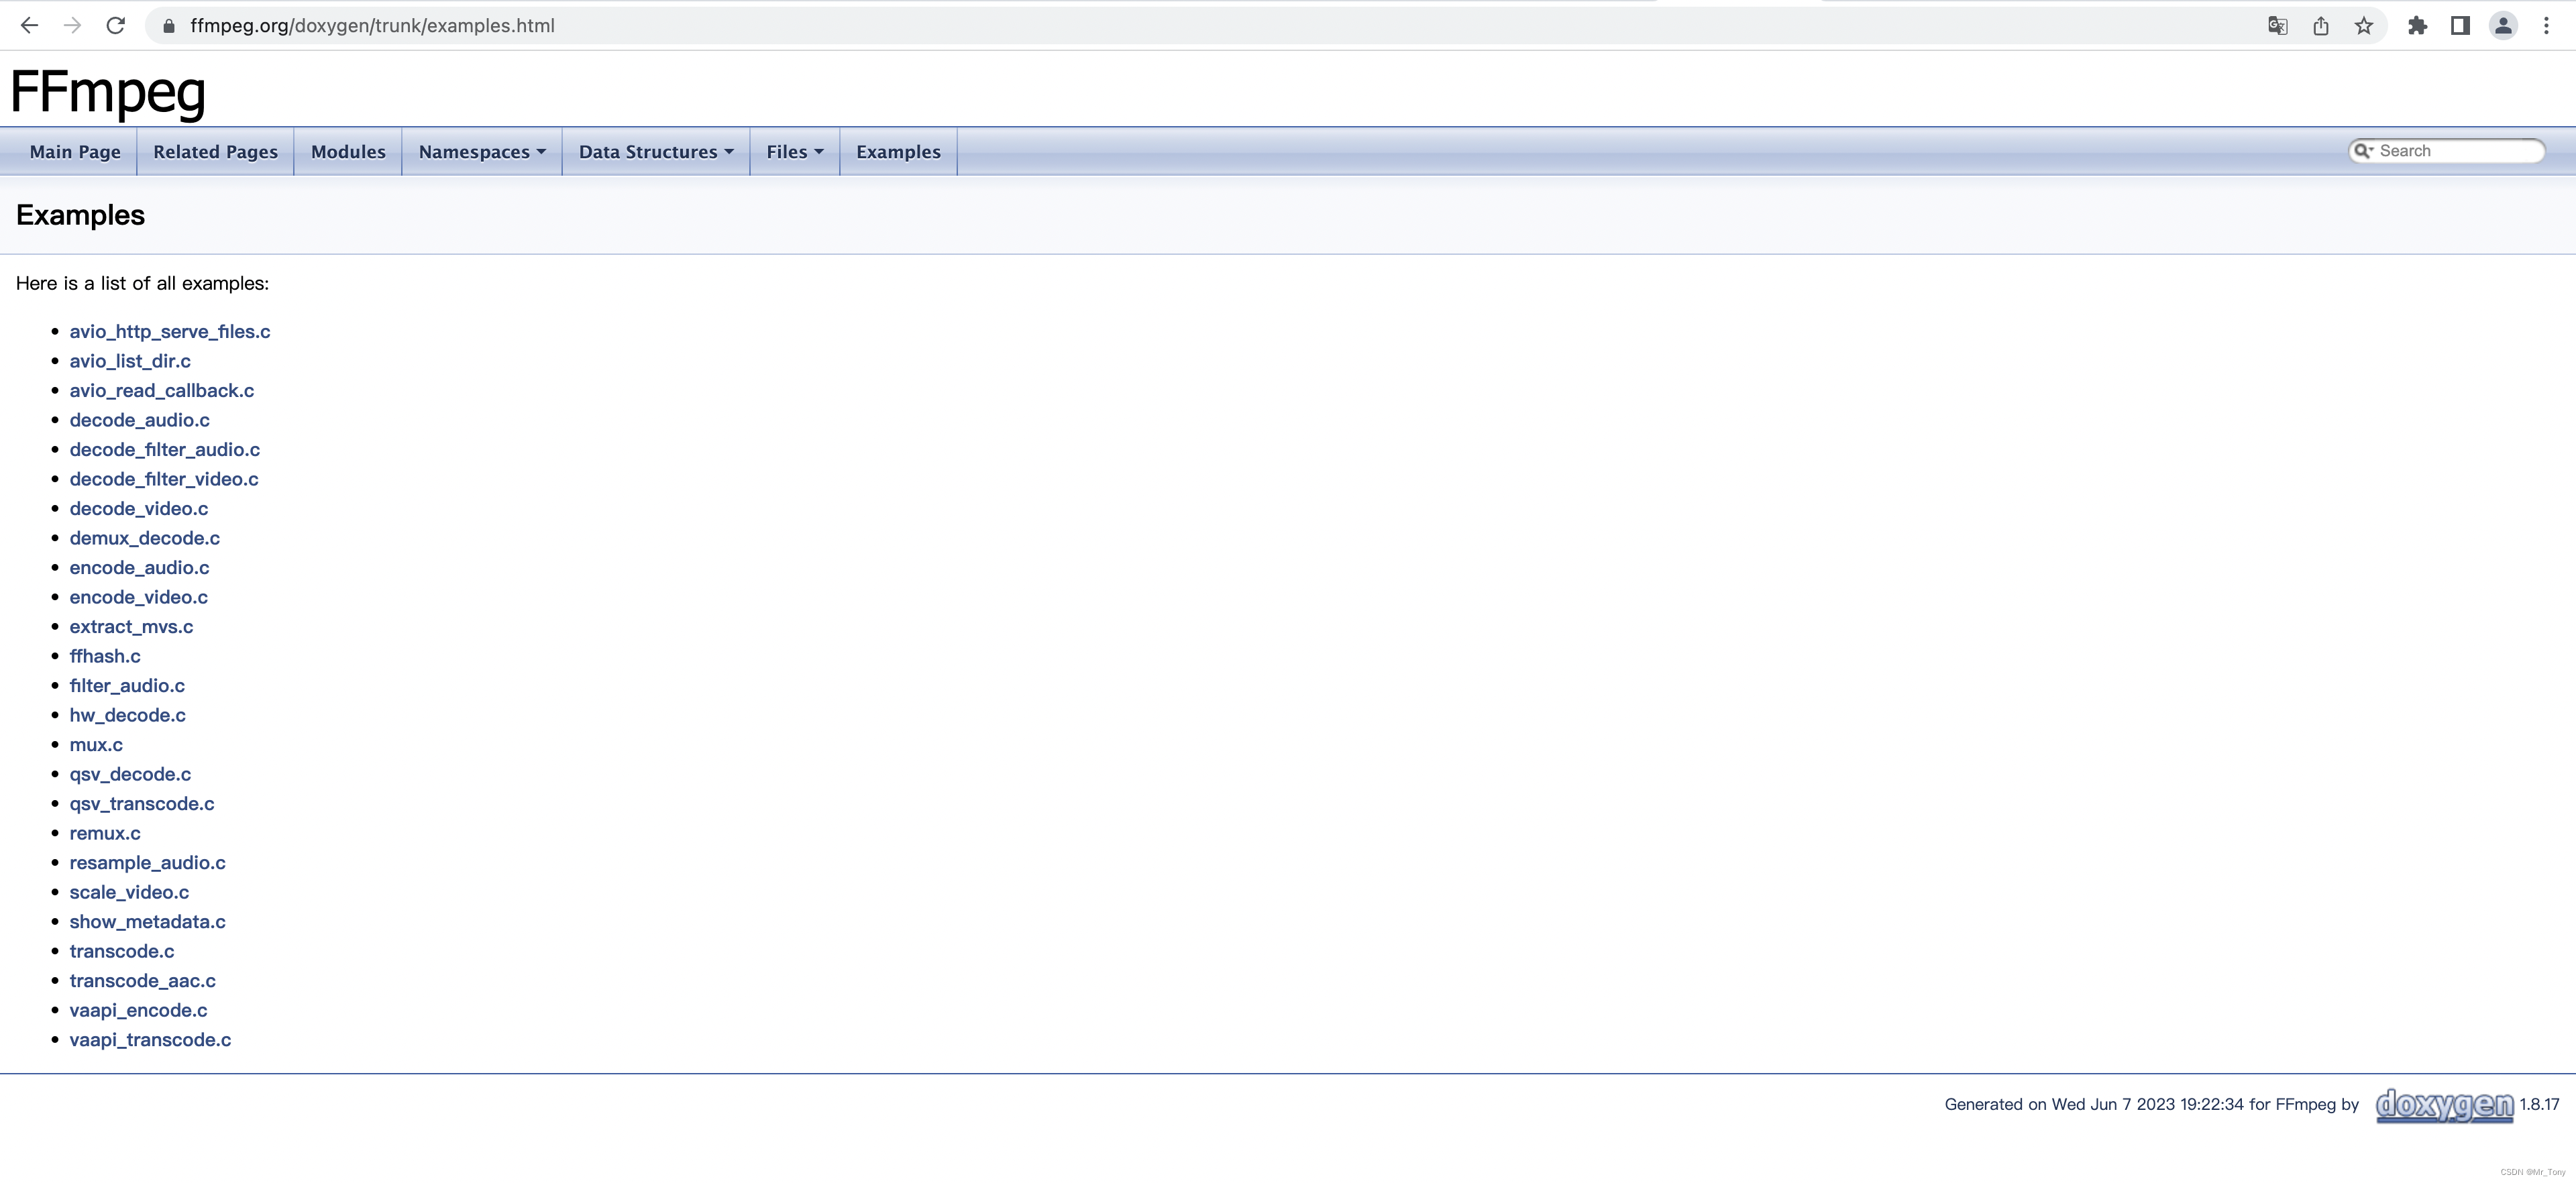Open decode_filter_video.c example

tap(164, 479)
